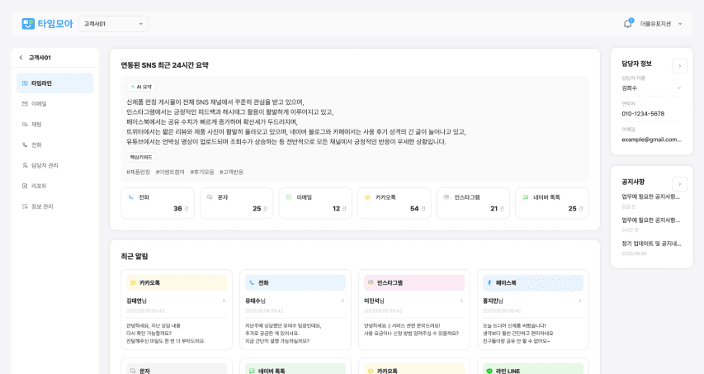Open the notification bell icon
The image size is (704, 374).
coord(627,24)
